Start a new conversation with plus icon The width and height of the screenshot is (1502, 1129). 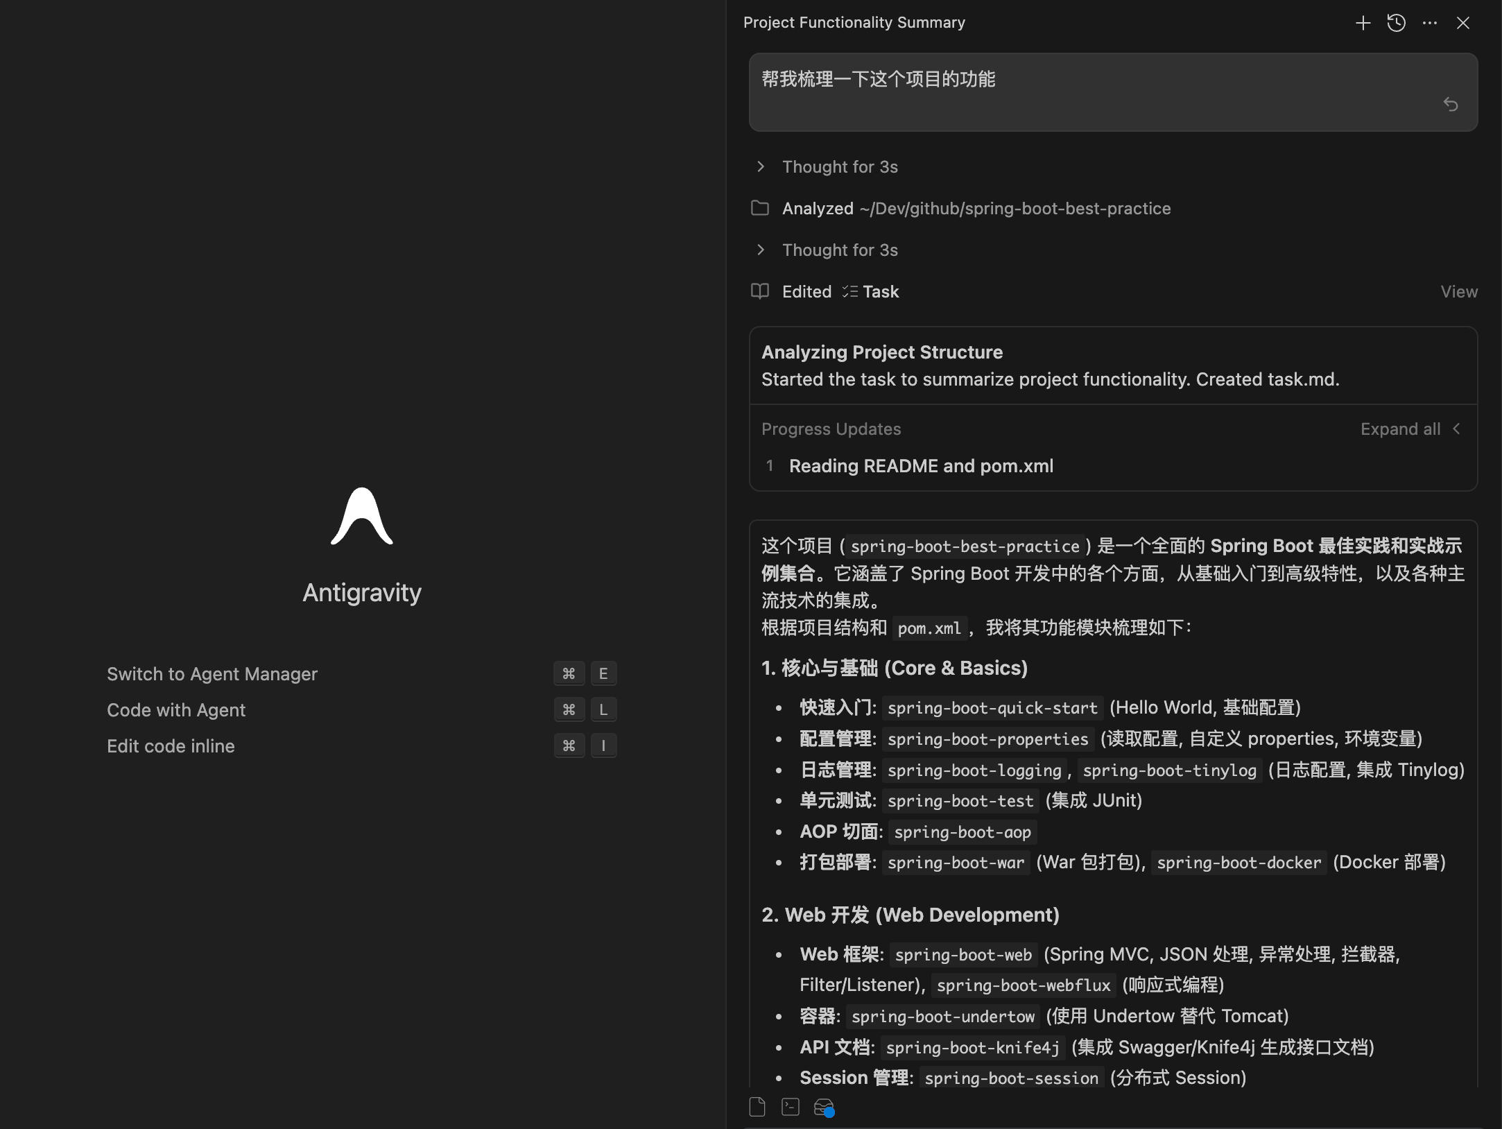[1363, 23]
